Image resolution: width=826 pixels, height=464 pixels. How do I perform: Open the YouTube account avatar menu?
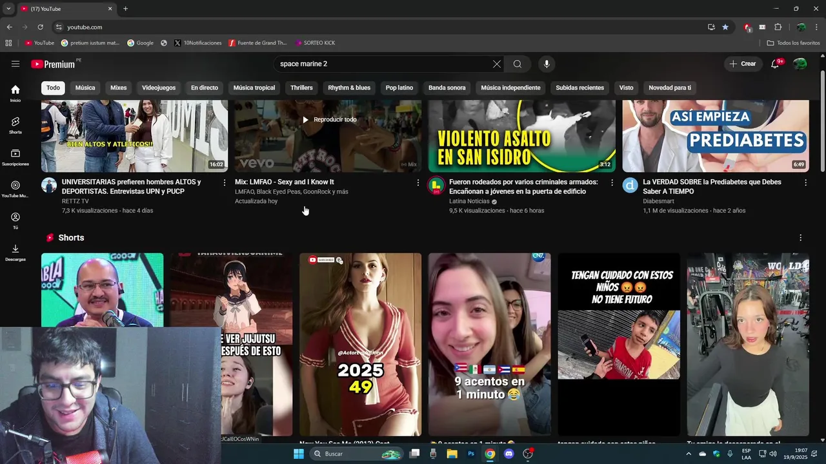tap(800, 64)
